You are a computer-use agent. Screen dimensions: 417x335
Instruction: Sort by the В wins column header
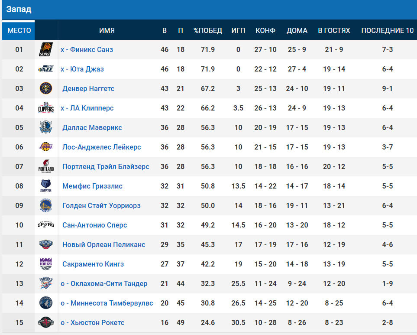[x=165, y=31]
